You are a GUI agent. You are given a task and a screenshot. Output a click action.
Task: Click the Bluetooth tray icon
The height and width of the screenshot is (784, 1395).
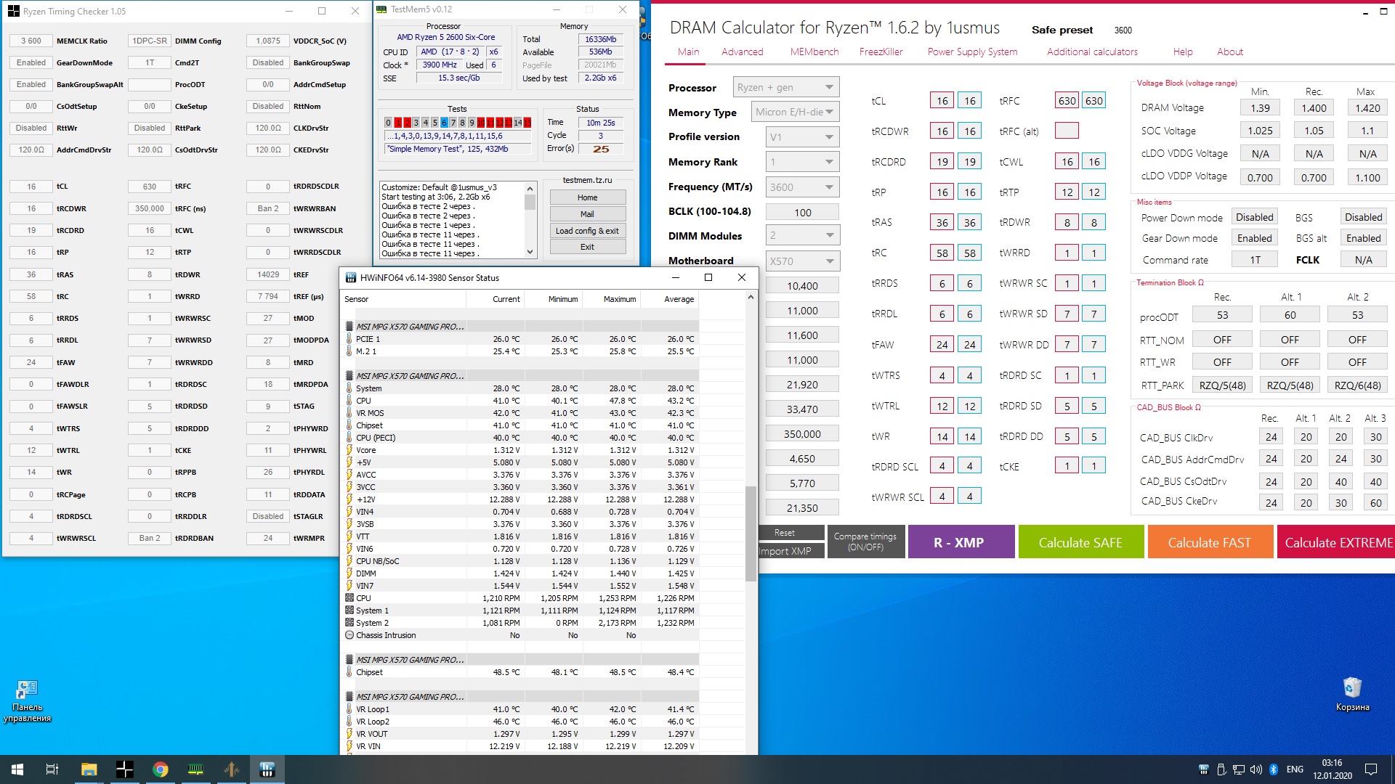(1274, 769)
